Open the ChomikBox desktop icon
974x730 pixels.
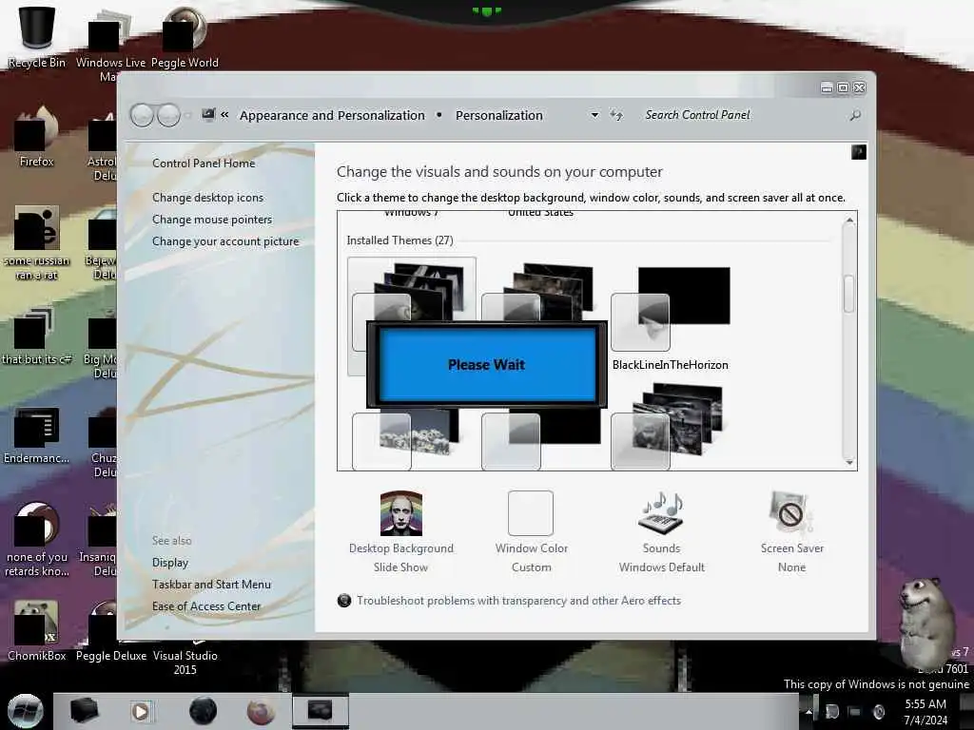point(37,629)
